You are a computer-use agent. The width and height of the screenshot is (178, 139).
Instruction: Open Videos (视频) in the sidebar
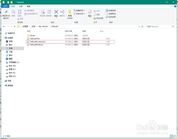(x=9, y=41)
